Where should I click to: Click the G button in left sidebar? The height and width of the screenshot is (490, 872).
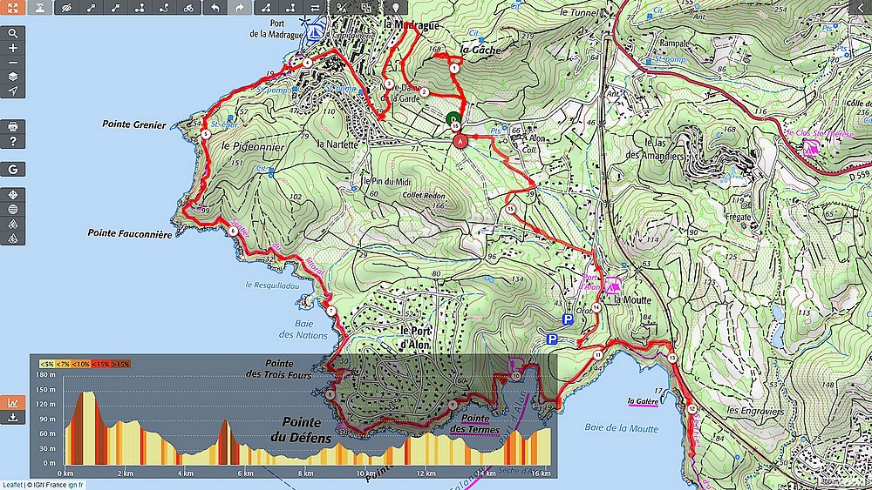pos(13,169)
